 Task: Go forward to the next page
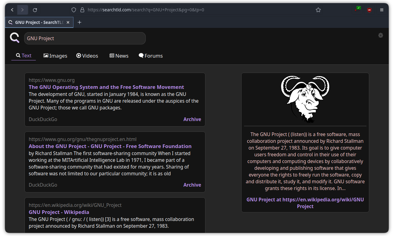pyautogui.click(x=22, y=10)
